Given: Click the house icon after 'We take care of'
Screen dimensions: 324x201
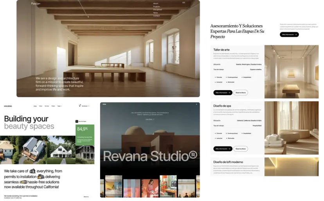Looking at the screenshot, I should [x=32, y=171].
